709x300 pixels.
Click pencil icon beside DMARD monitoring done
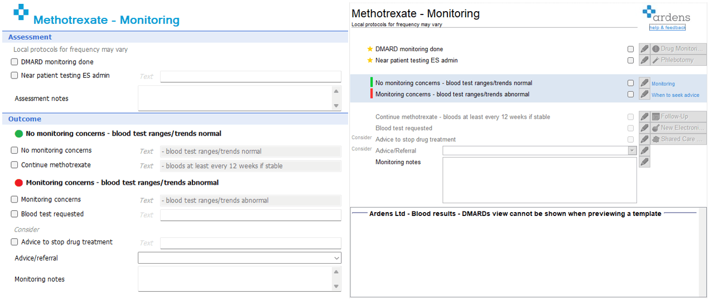pos(644,49)
